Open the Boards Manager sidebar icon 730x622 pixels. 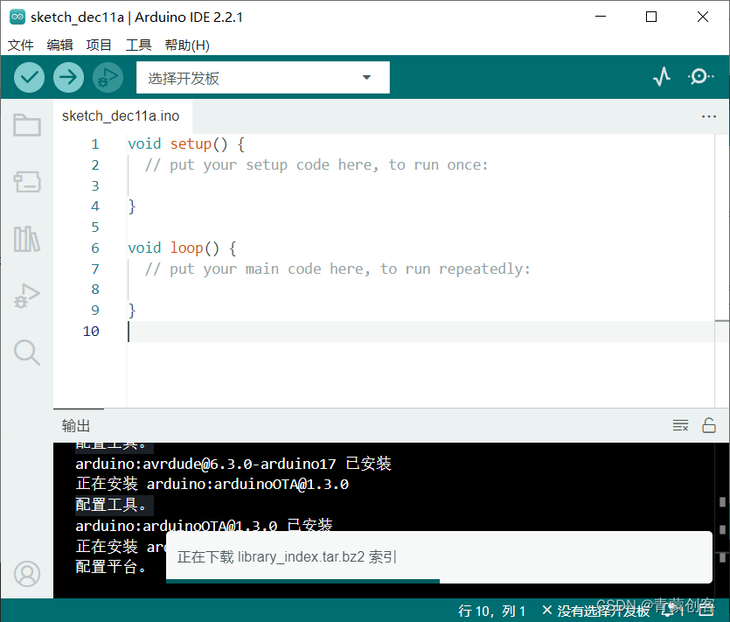[x=26, y=182]
